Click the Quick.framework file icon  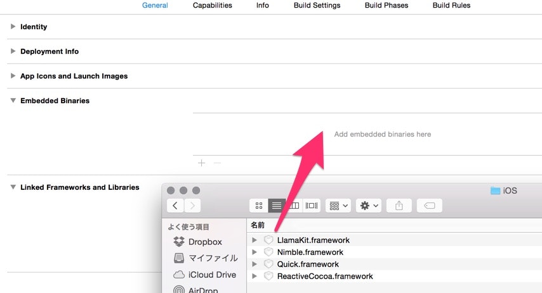pos(268,264)
